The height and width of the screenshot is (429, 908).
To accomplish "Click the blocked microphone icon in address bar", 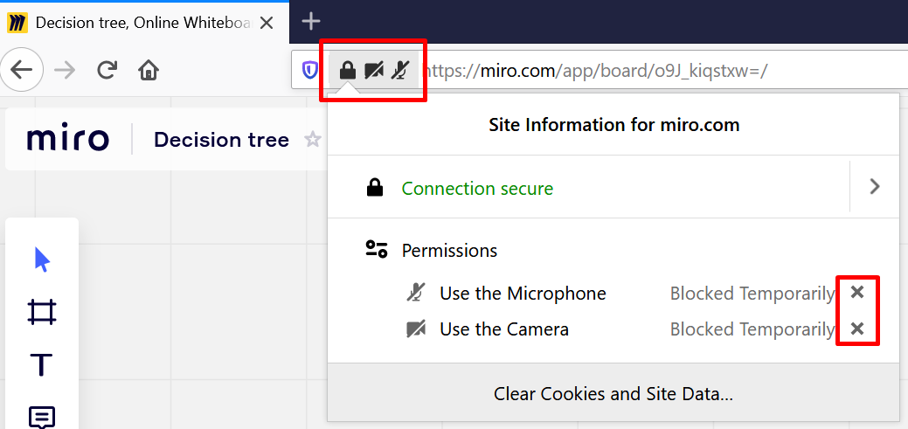I will tap(399, 70).
